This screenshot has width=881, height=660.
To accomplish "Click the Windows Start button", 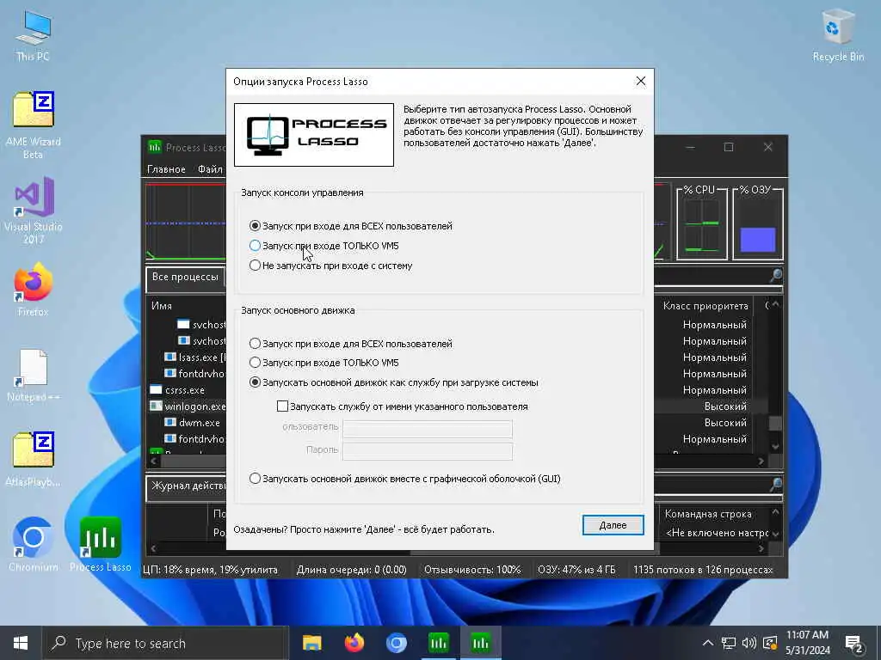I will (x=21, y=643).
